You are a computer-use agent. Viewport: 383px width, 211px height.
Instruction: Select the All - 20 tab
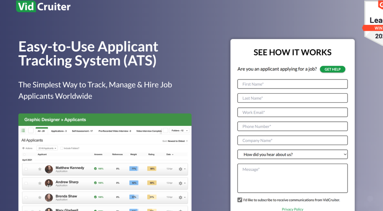point(41,131)
